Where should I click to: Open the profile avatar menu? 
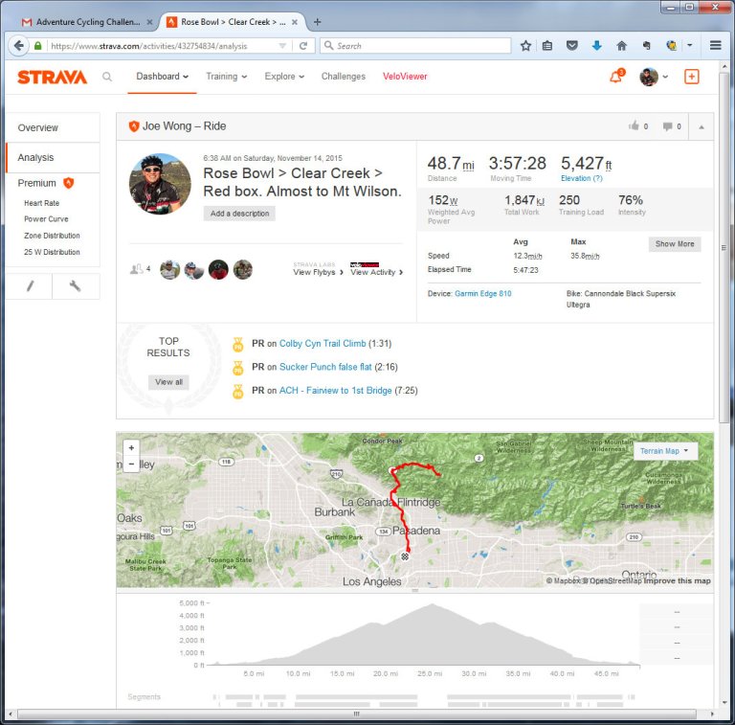(x=653, y=77)
